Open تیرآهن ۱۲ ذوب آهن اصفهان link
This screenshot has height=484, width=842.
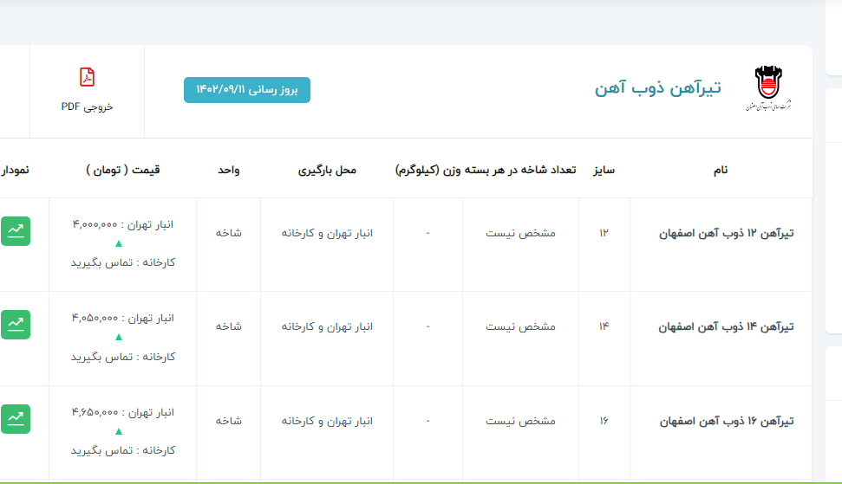[x=727, y=233]
